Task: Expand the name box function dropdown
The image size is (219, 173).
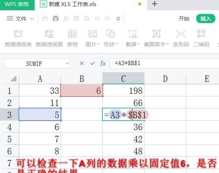Action: pyautogui.click(x=67, y=64)
